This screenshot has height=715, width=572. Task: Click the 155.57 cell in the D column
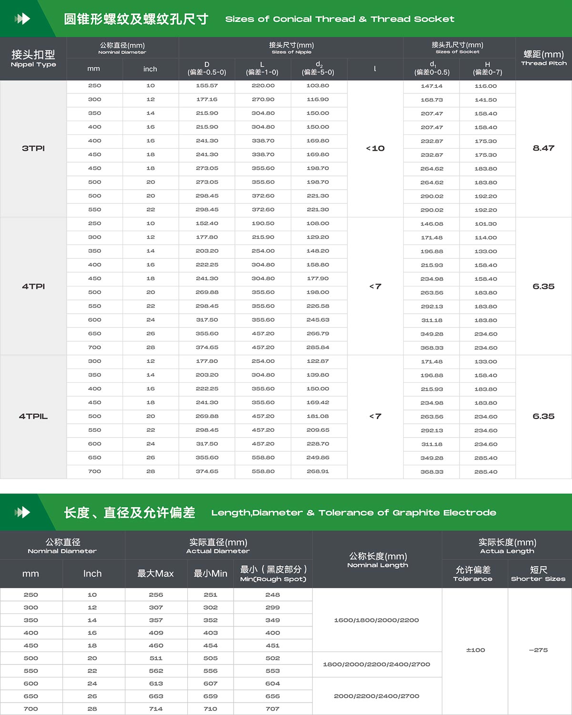point(207,86)
